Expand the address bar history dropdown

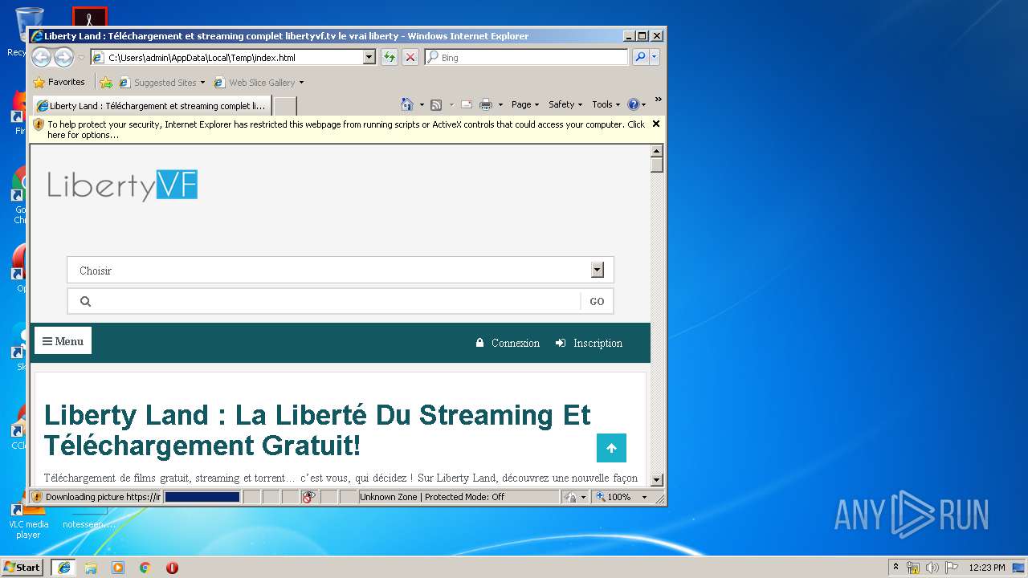coord(369,57)
